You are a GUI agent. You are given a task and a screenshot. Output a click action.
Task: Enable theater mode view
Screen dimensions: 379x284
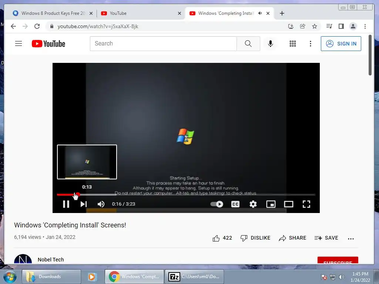click(288, 204)
